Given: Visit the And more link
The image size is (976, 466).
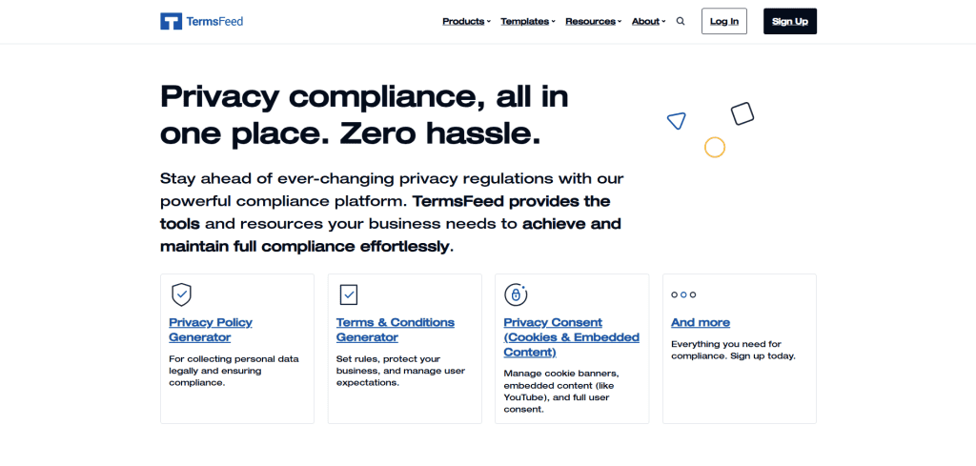Looking at the screenshot, I should [701, 322].
